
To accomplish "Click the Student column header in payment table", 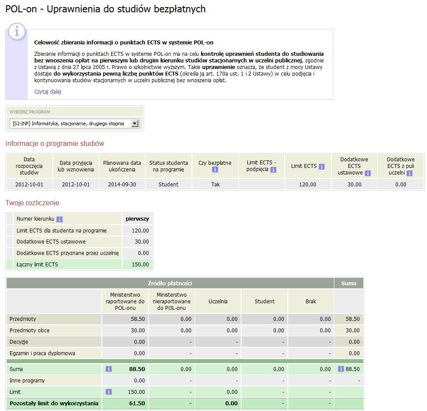I will pos(265,302).
